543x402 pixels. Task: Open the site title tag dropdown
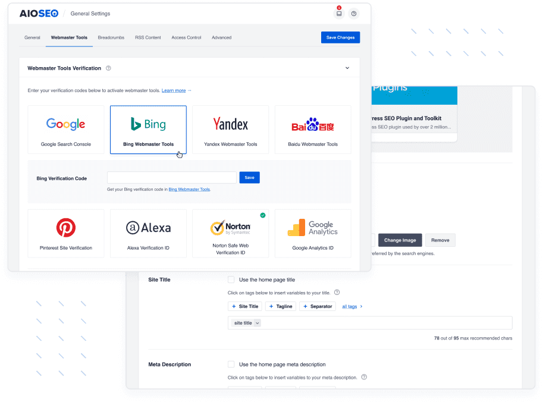coord(258,323)
